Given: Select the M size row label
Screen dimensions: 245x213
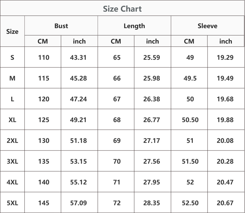Looking at the screenshot, I should pos(12,78).
